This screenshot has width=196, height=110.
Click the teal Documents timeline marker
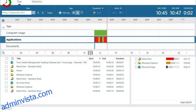coord(95,46)
